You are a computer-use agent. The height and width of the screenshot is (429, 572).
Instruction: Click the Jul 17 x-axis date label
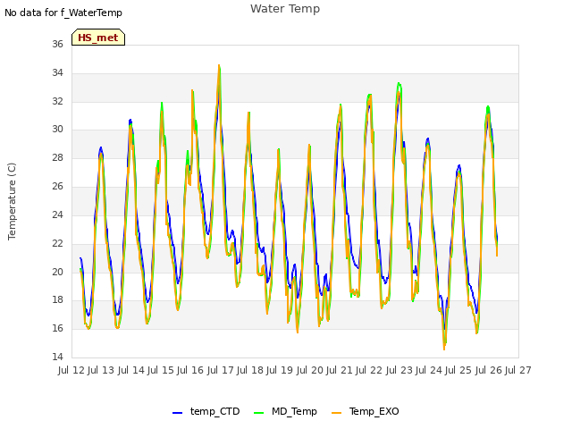click(221, 370)
